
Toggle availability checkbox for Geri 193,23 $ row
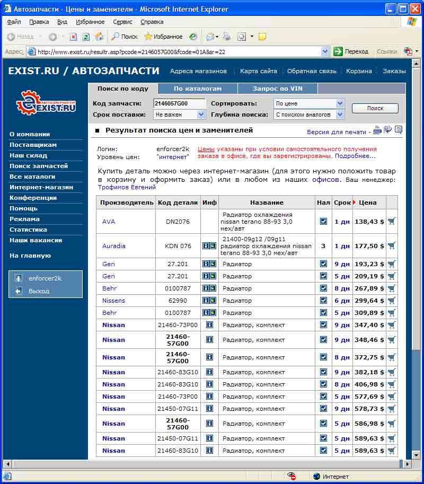[x=323, y=264]
